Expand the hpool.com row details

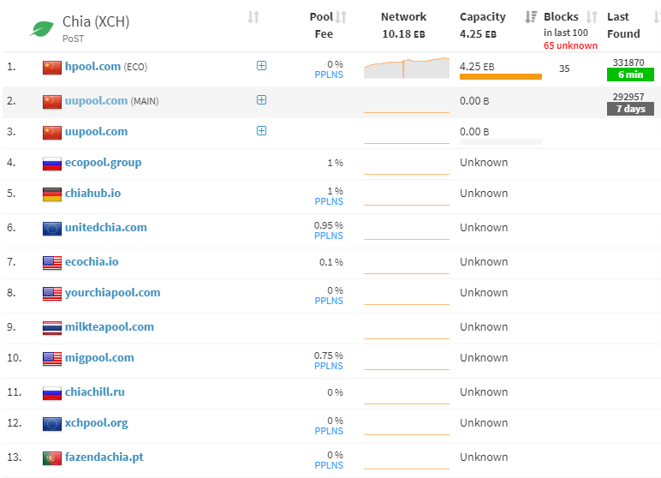pos(261,66)
